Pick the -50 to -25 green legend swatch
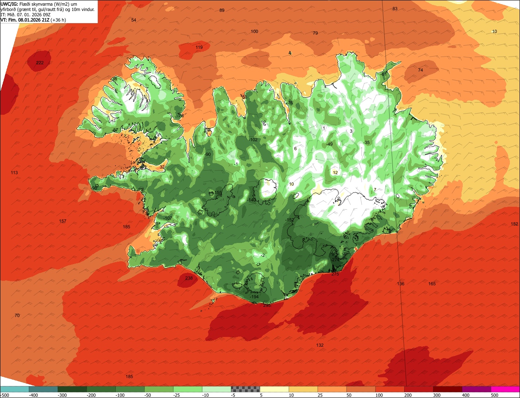The image size is (520, 398). (x=159, y=389)
